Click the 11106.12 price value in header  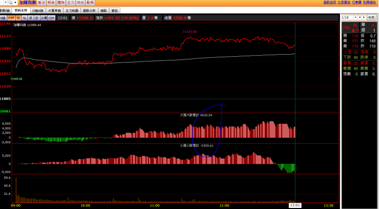click(85, 18)
